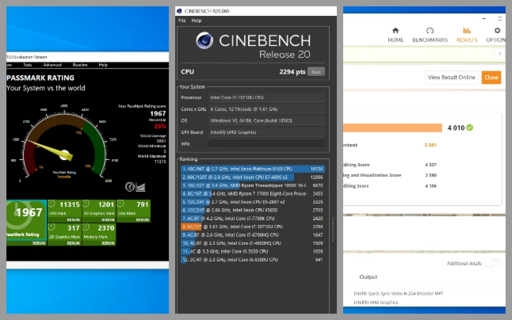This screenshot has width=512, height=320.
Task: Click the OS field showing Windows 10
Action: [x=266, y=121]
